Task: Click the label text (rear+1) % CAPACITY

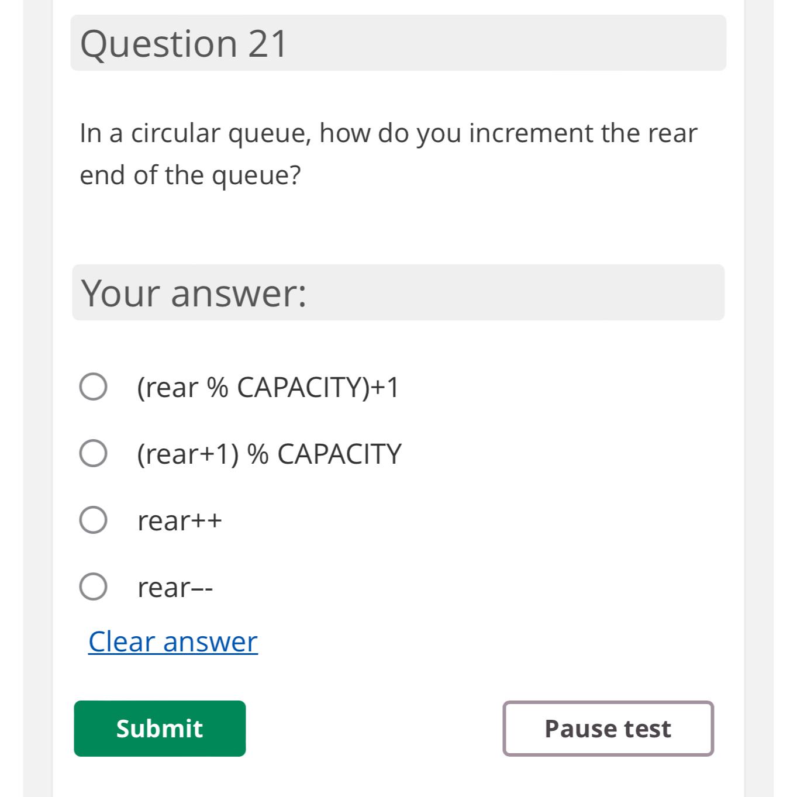Action: [x=268, y=454]
